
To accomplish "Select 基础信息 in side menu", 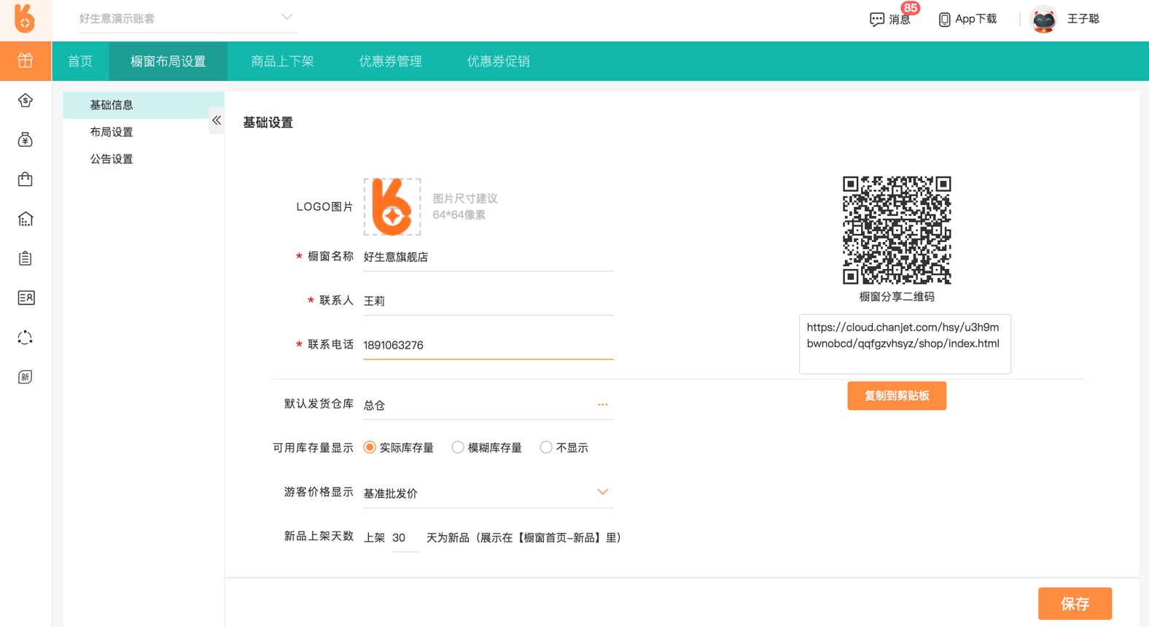I will 143,105.
